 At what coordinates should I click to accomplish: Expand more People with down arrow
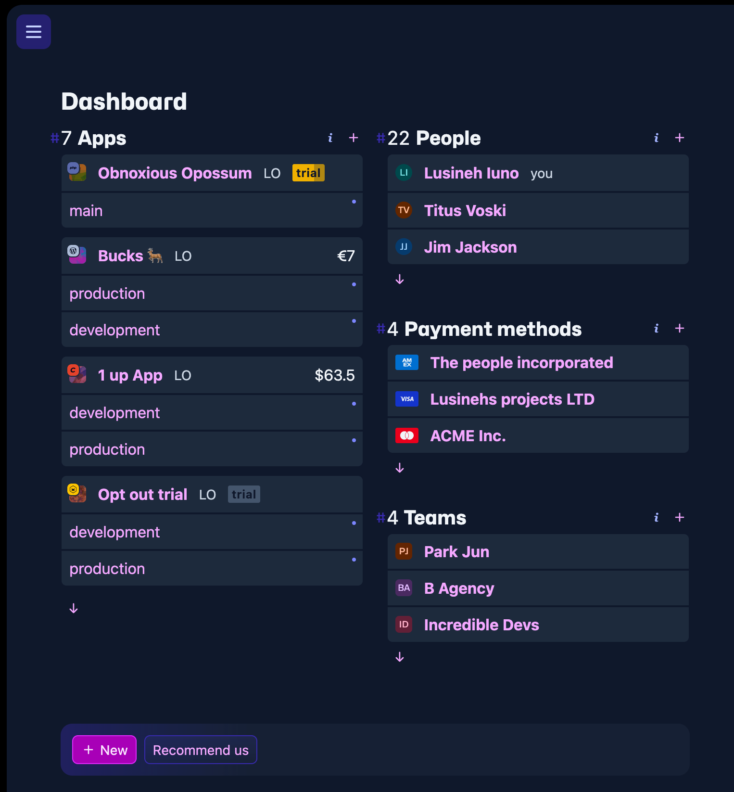(x=400, y=280)
